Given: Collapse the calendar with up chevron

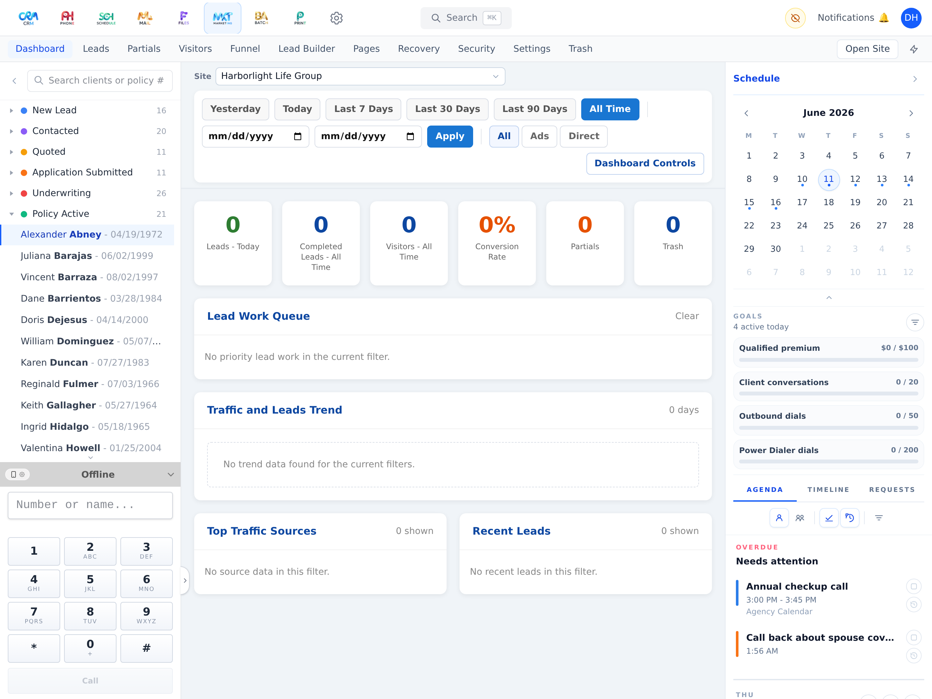Looking at the screenshot, I should point(829,297).
